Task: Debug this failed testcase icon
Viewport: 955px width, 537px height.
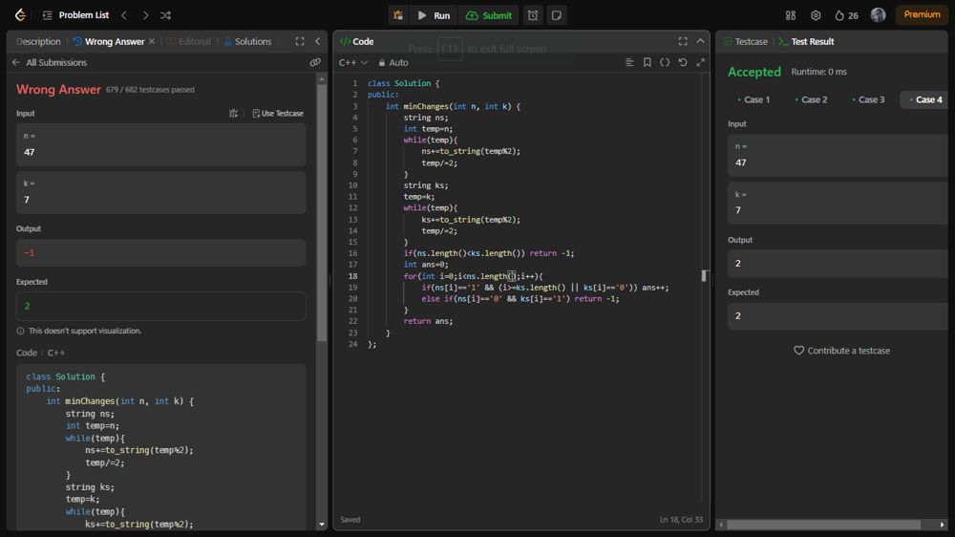Action: pyautogui.click(x=233, y=114)
